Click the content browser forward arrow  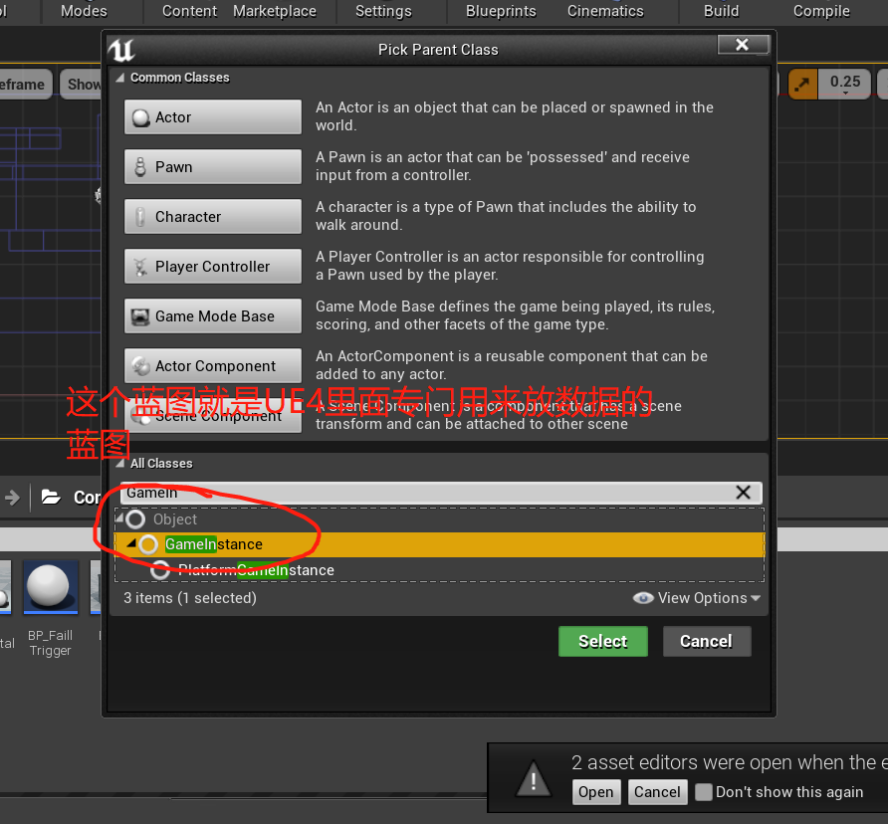[x=12, y=498]
